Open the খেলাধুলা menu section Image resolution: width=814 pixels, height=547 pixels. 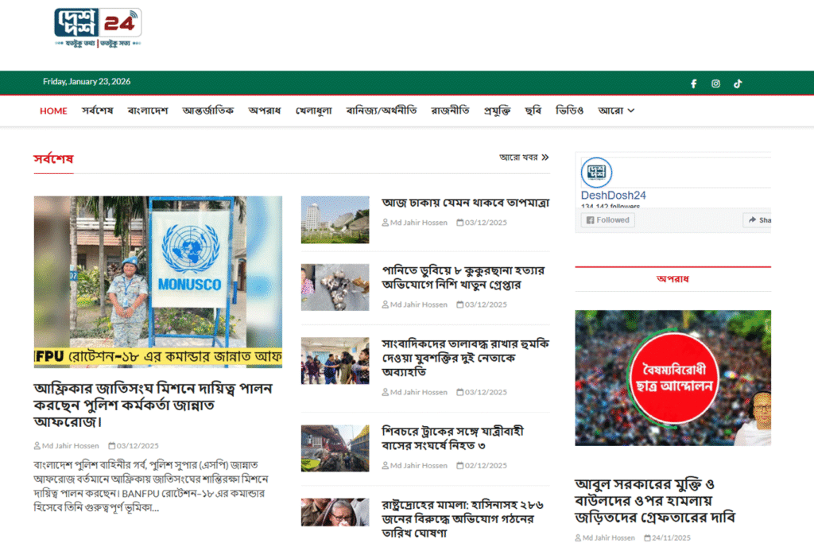pos(313,111)
